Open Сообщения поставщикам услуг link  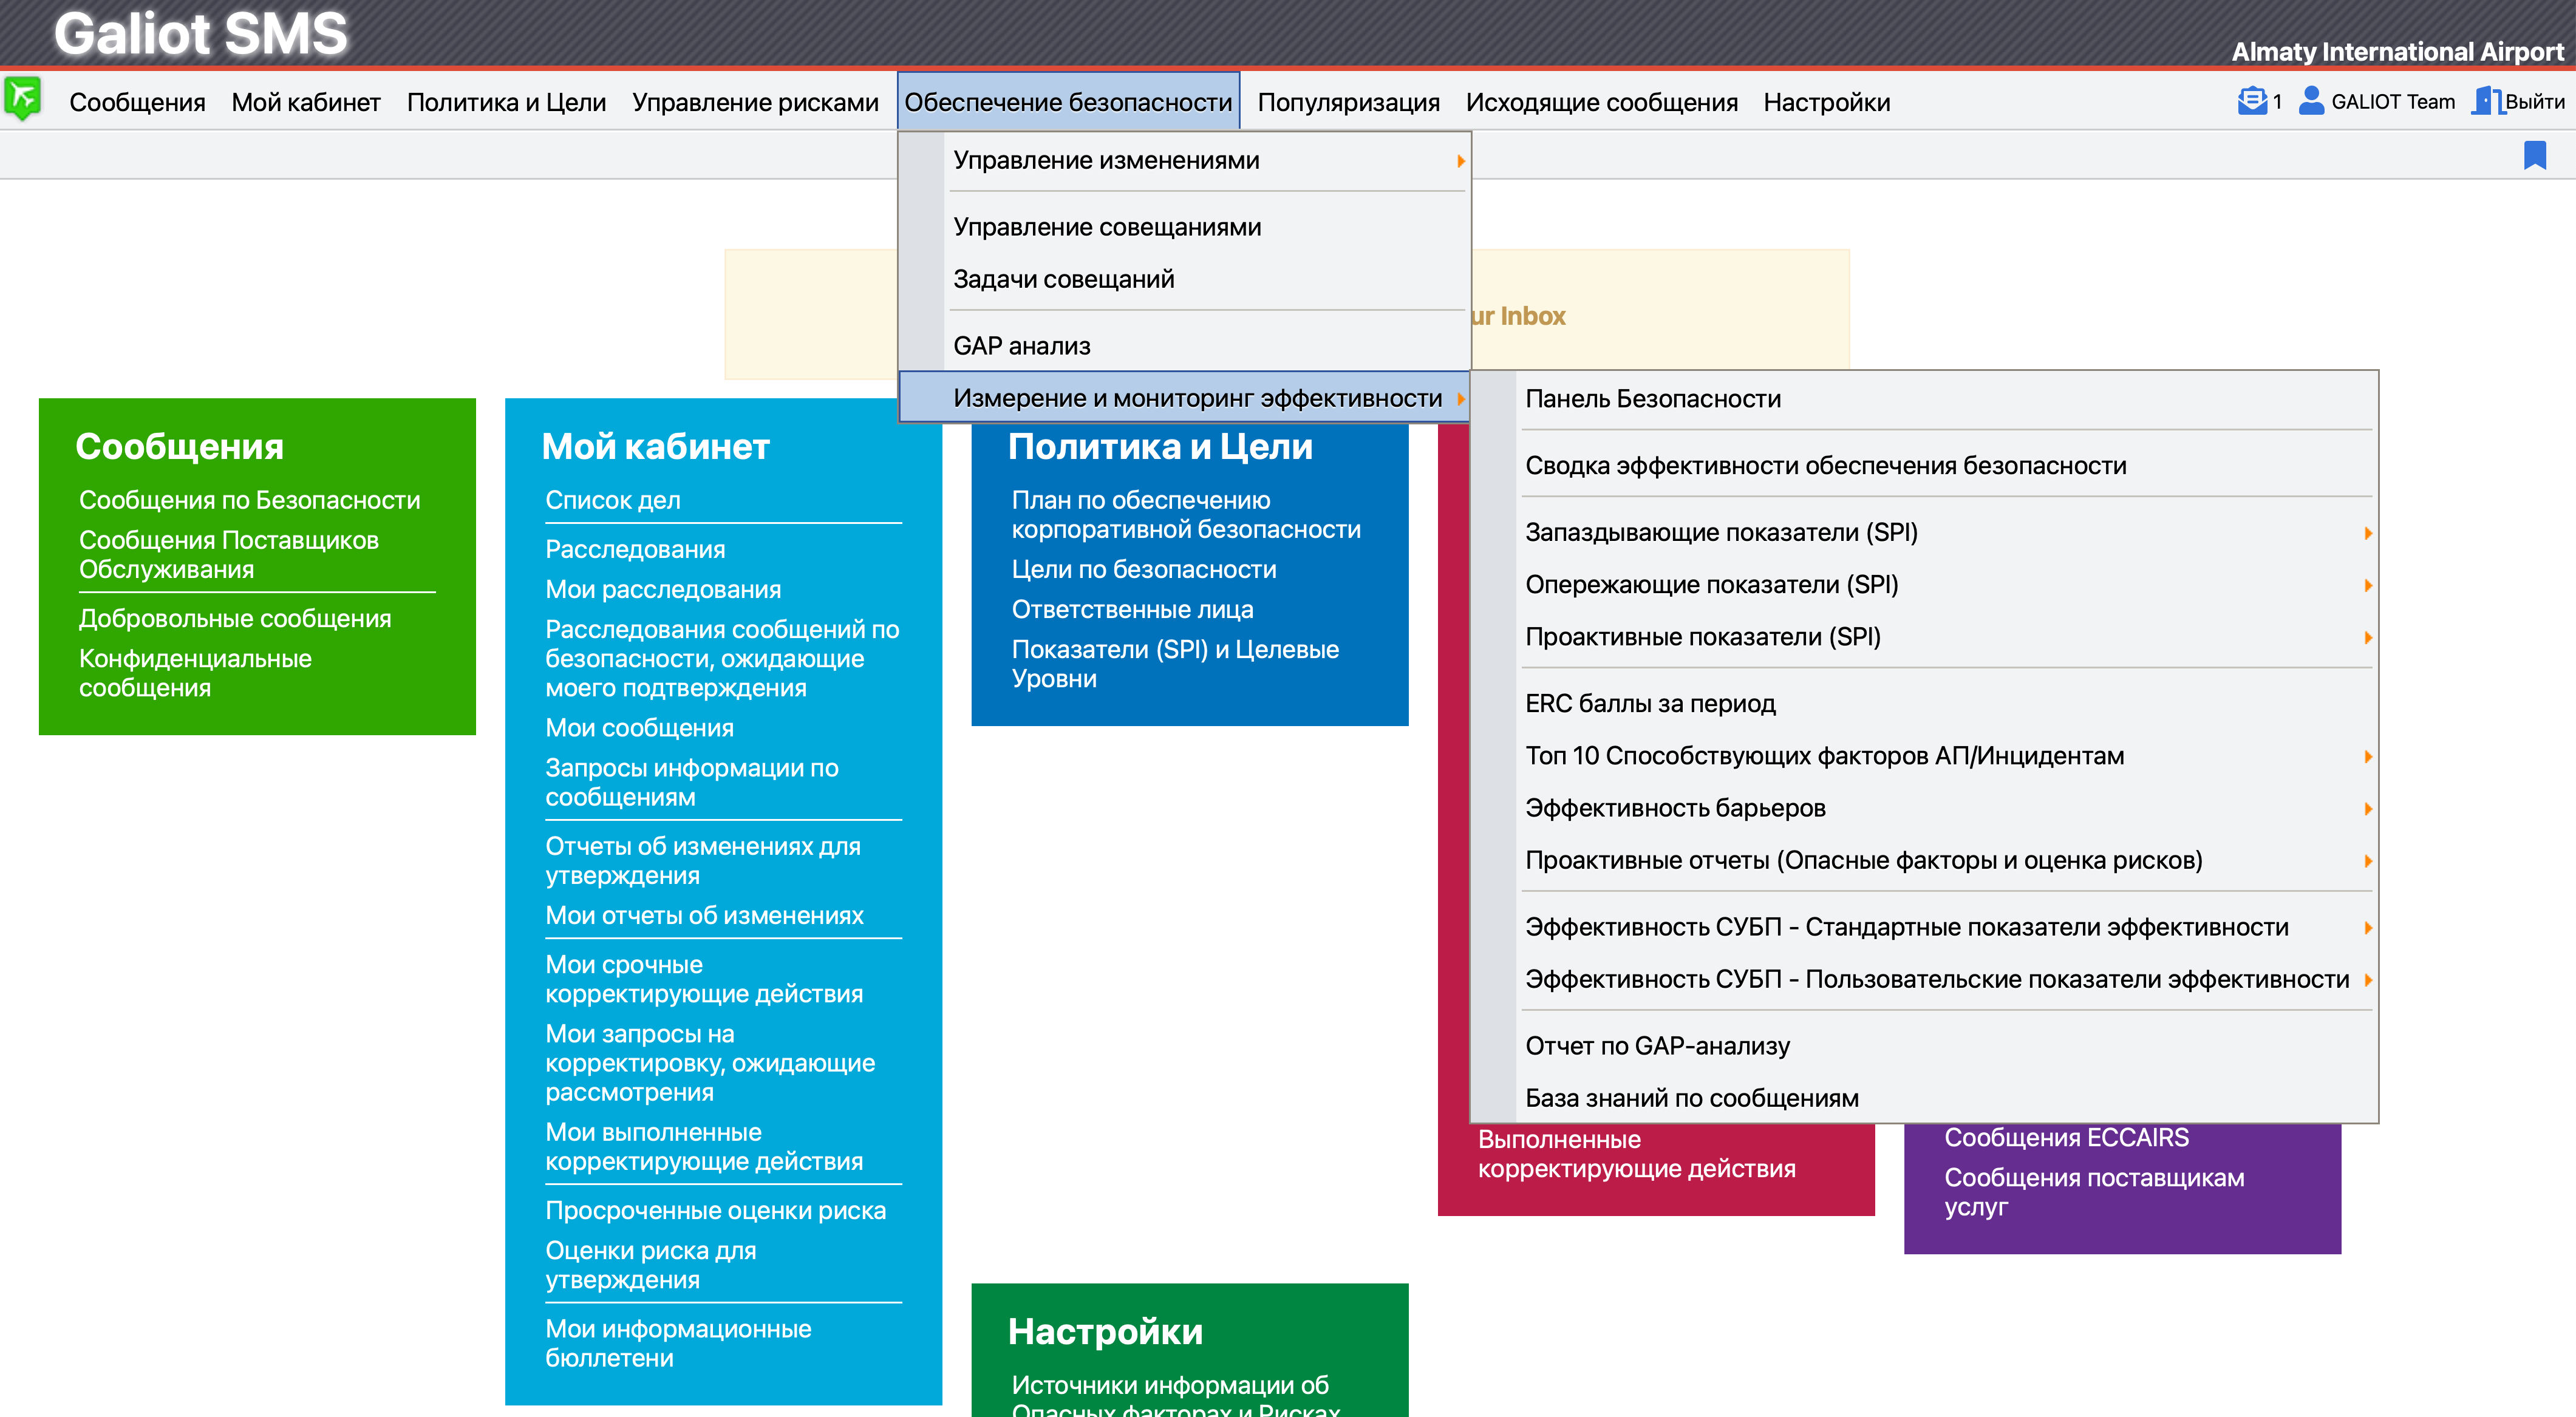click(x=2094, y=1192)
